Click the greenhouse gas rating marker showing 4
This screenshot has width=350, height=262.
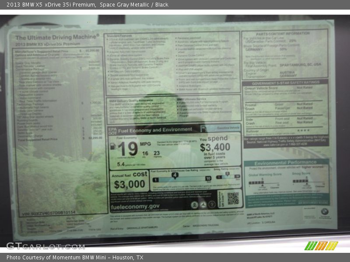click(175, 176)
